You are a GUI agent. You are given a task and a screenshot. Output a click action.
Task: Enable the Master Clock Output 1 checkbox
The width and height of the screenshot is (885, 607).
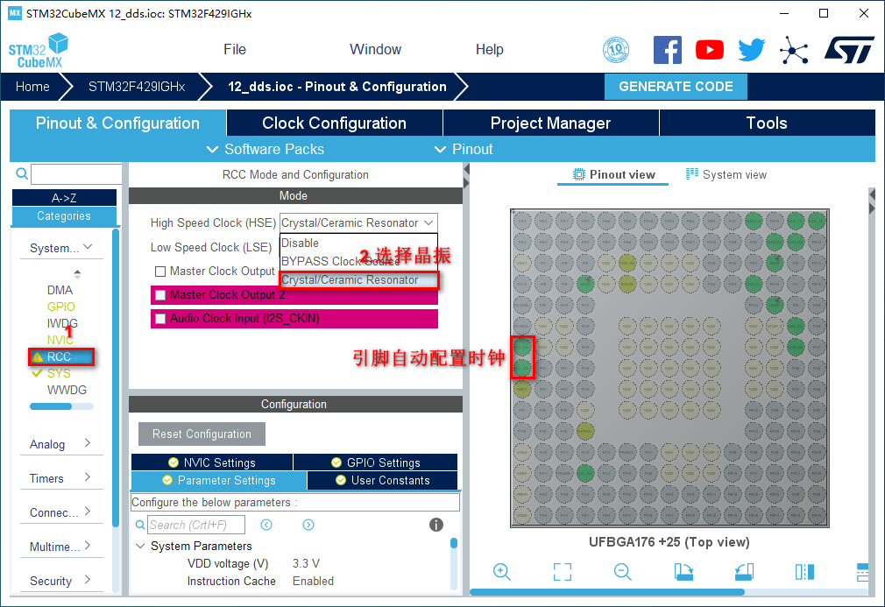point(160,272)
